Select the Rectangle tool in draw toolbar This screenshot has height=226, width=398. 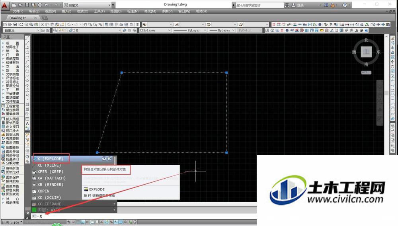(x=27, y=57)
